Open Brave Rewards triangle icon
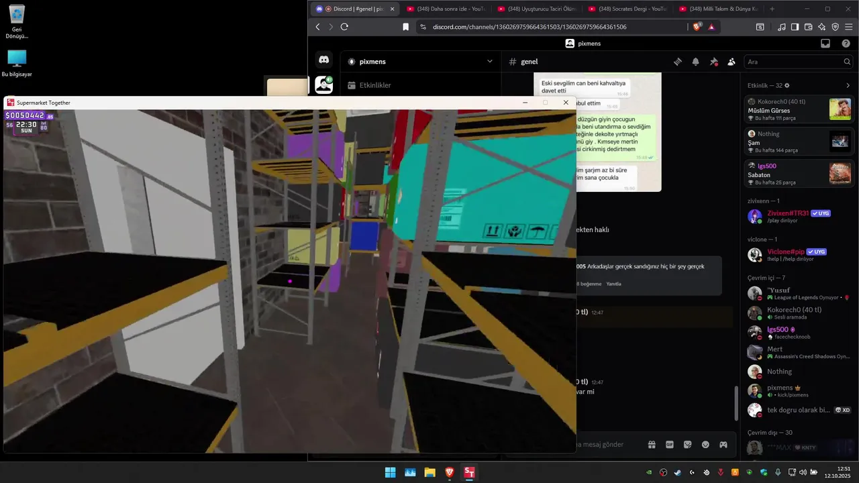The image size is (859, 483). click(x=711, y=27)
